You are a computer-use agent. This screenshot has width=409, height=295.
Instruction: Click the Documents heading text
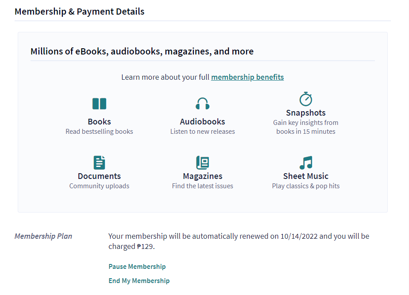[99, 176]
